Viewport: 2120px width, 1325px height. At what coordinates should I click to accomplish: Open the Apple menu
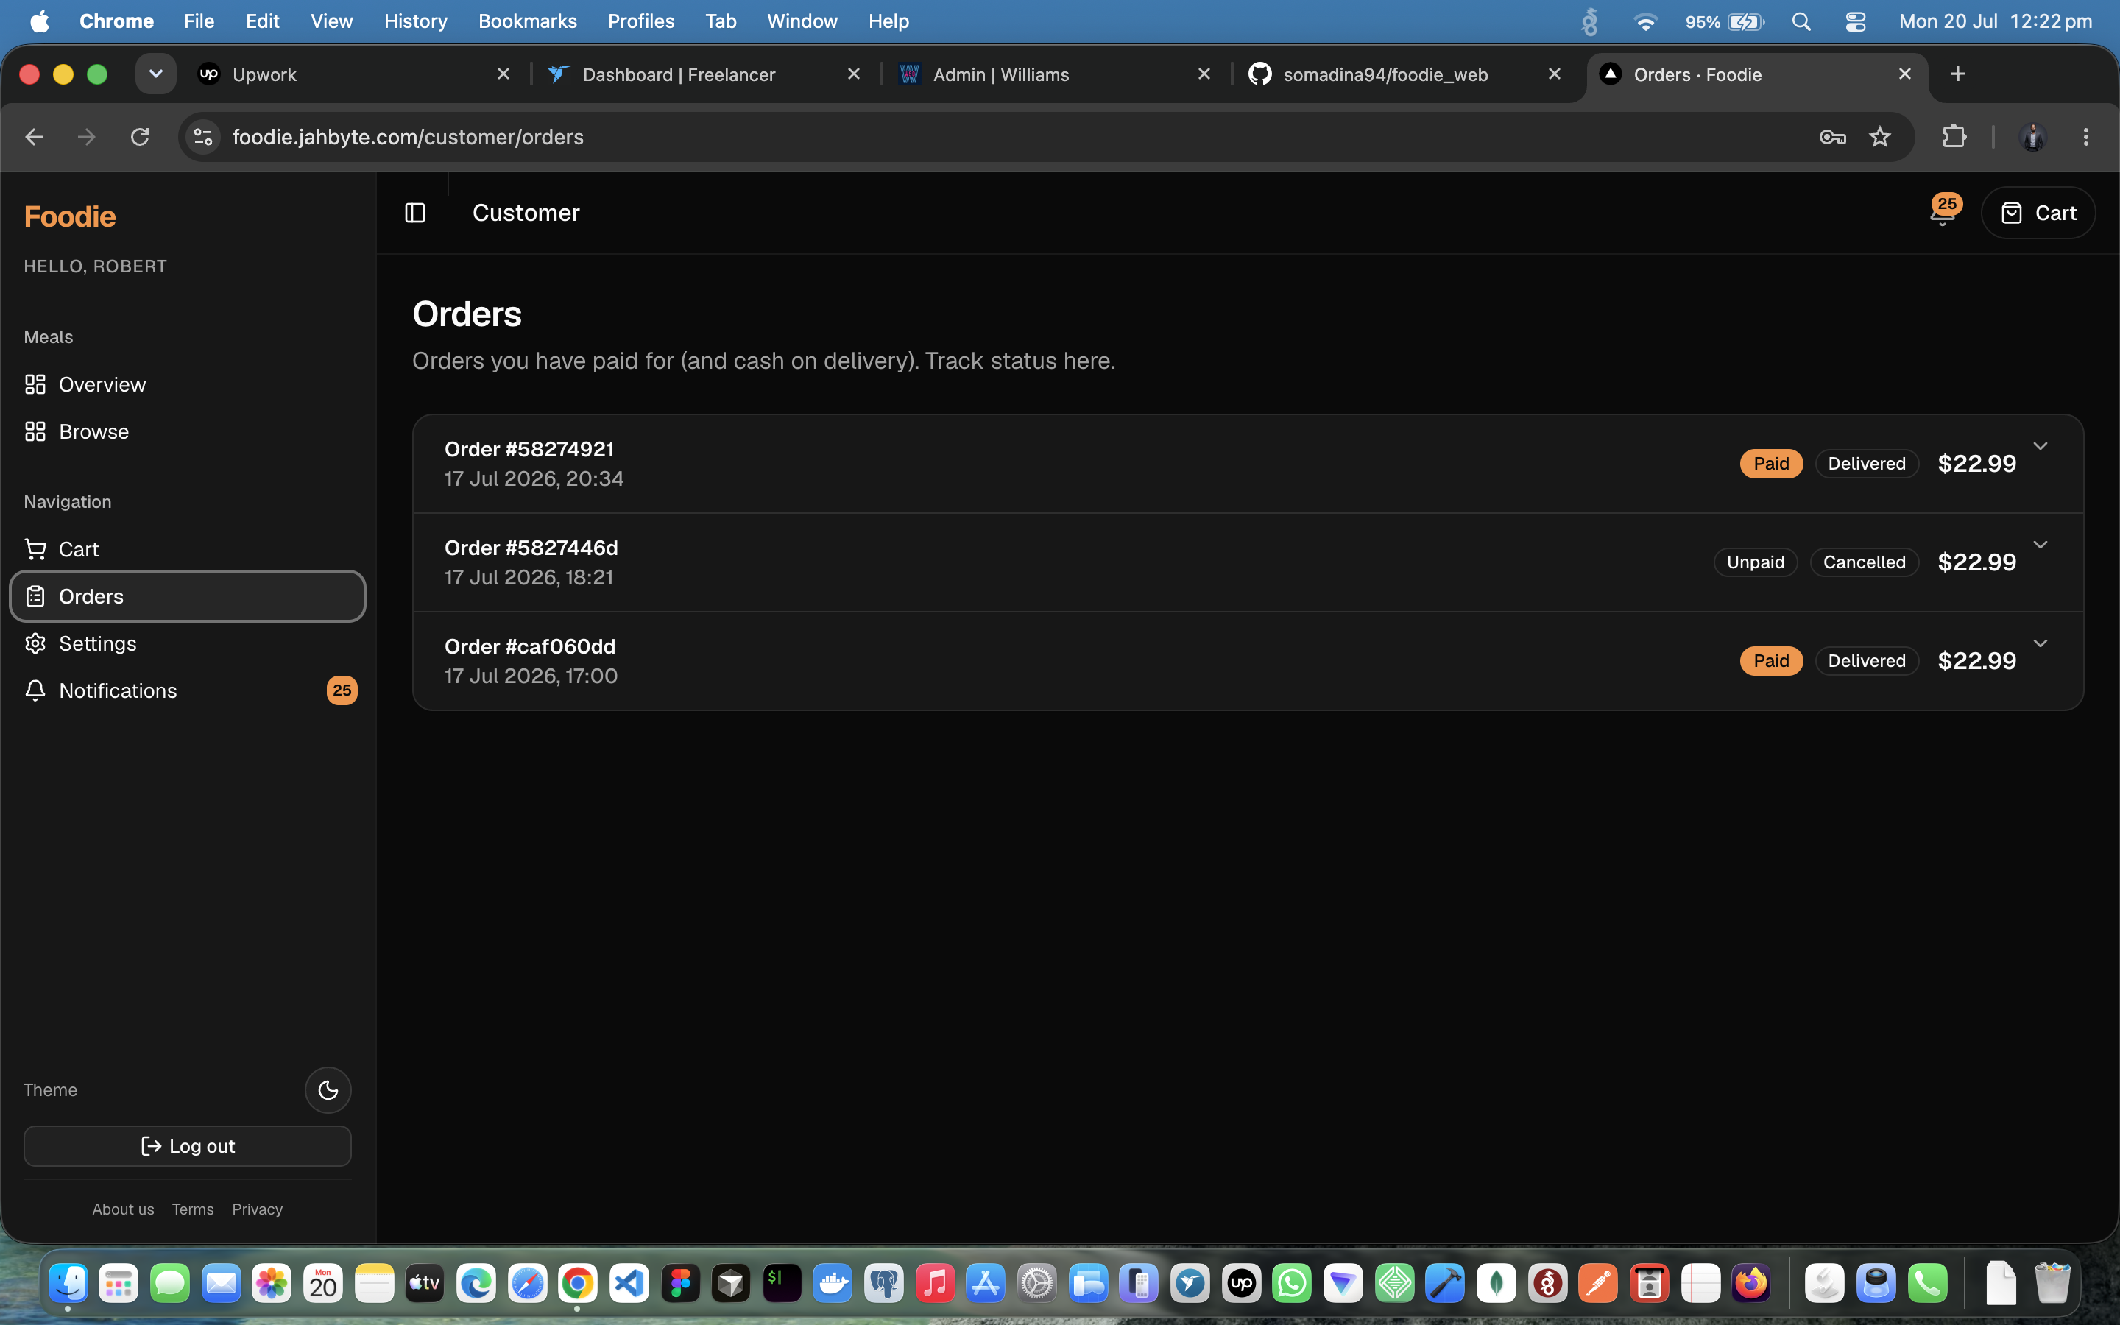pos(40,21)
